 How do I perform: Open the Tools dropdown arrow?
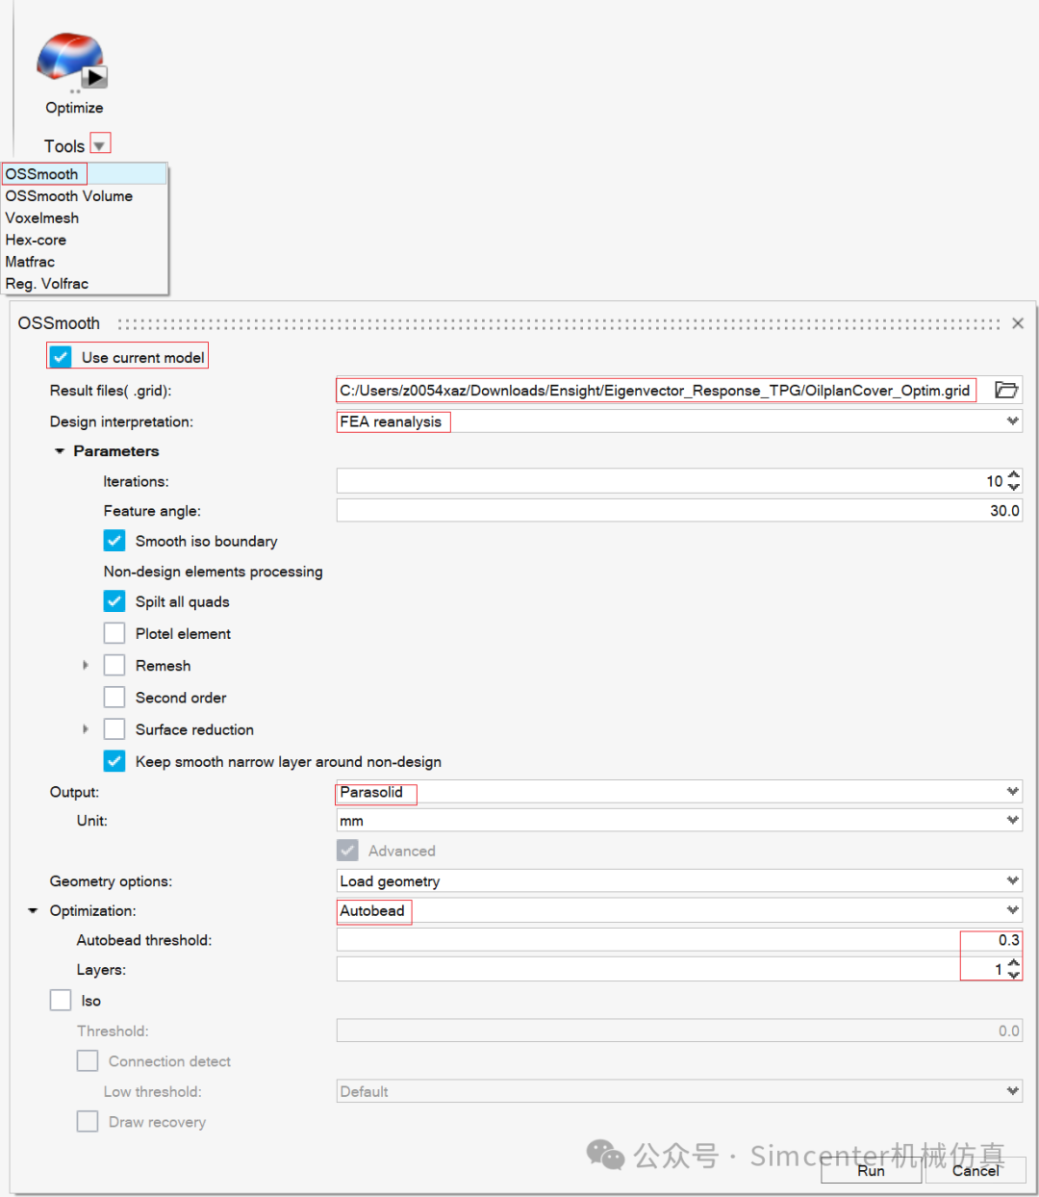[x=99, y=145]
